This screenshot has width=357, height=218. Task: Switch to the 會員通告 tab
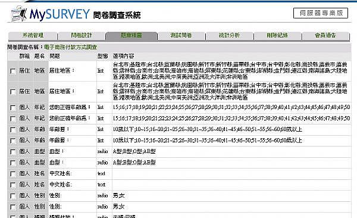(325, 36)
